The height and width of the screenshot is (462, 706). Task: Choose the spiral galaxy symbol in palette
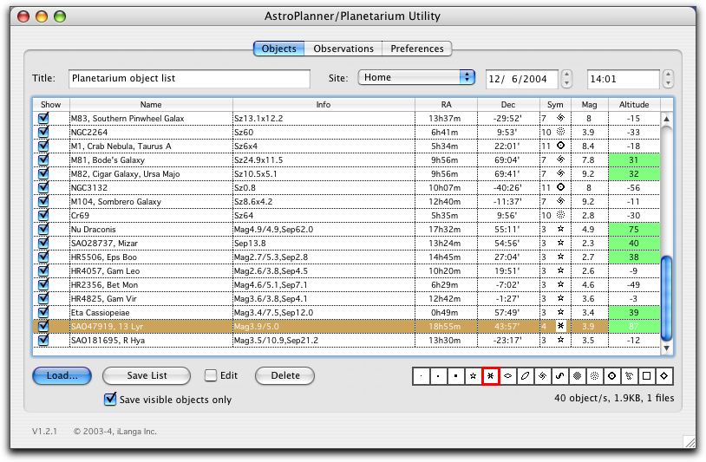click(x=543, y=376)
